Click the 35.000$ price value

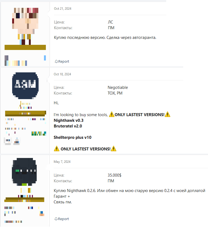[114, 175]
